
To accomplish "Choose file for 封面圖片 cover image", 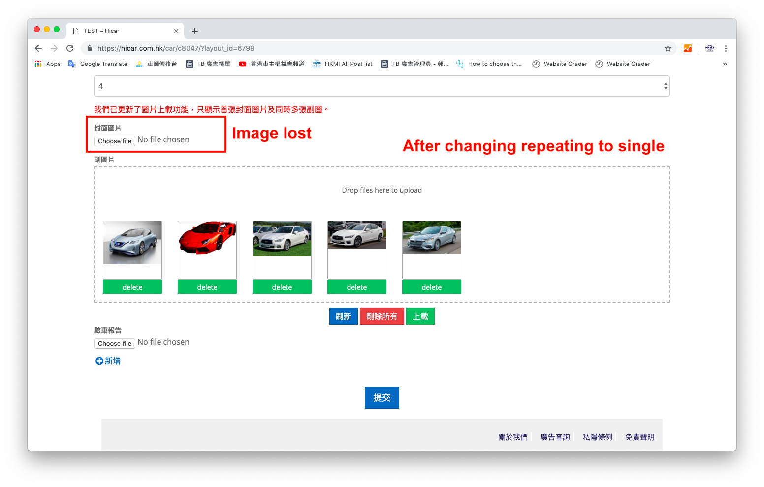I will [115, 141].
